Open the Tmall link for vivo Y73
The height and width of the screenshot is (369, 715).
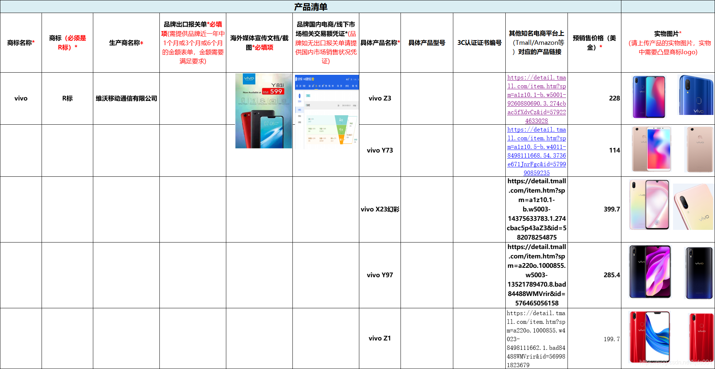pyautogui.click(x=536, y=151)
